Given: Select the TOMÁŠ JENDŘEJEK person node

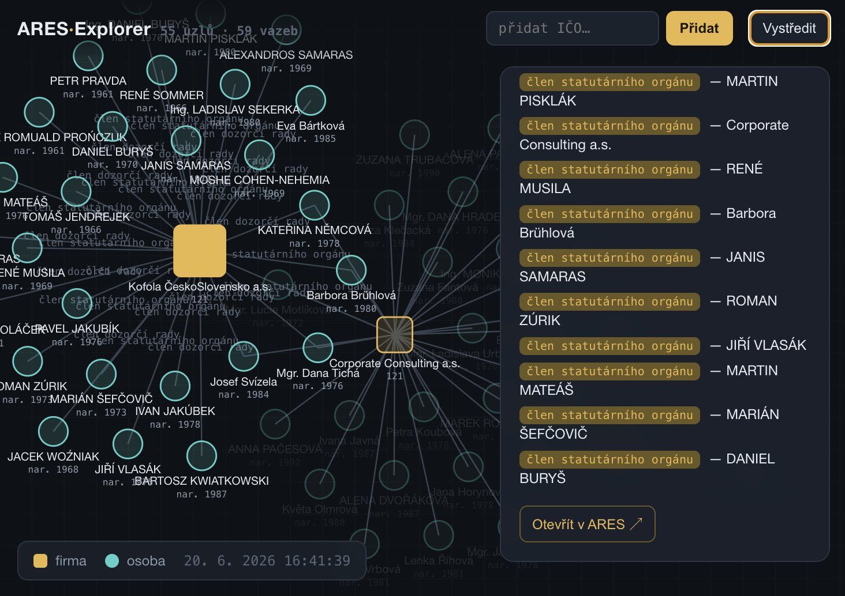Looking at the screenshot, I should pos(76,191).
